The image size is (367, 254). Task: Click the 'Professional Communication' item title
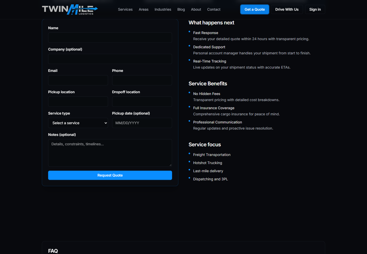click(x=218, y=122)
